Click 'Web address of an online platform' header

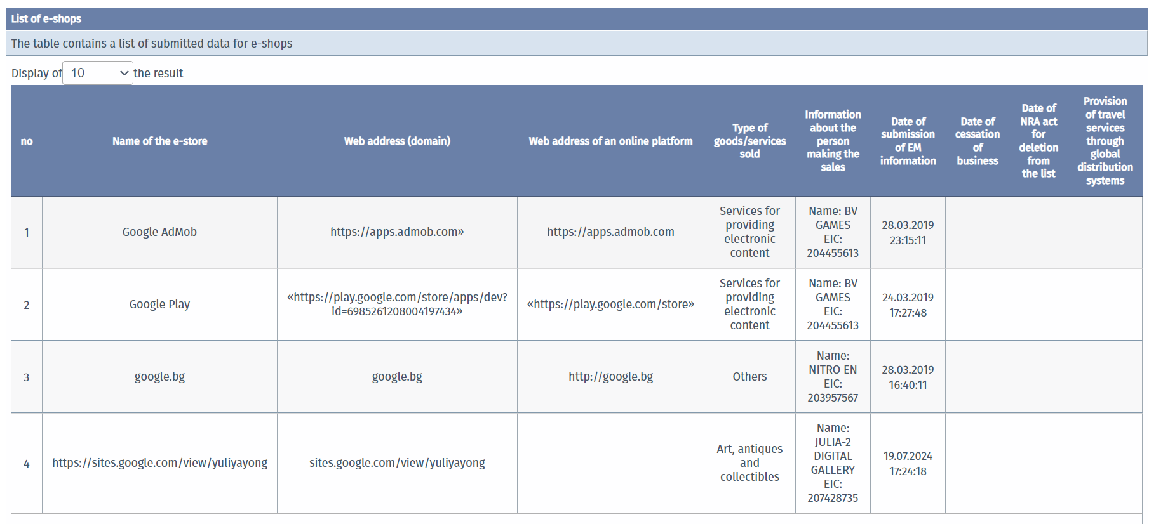(x=610, y=141)
